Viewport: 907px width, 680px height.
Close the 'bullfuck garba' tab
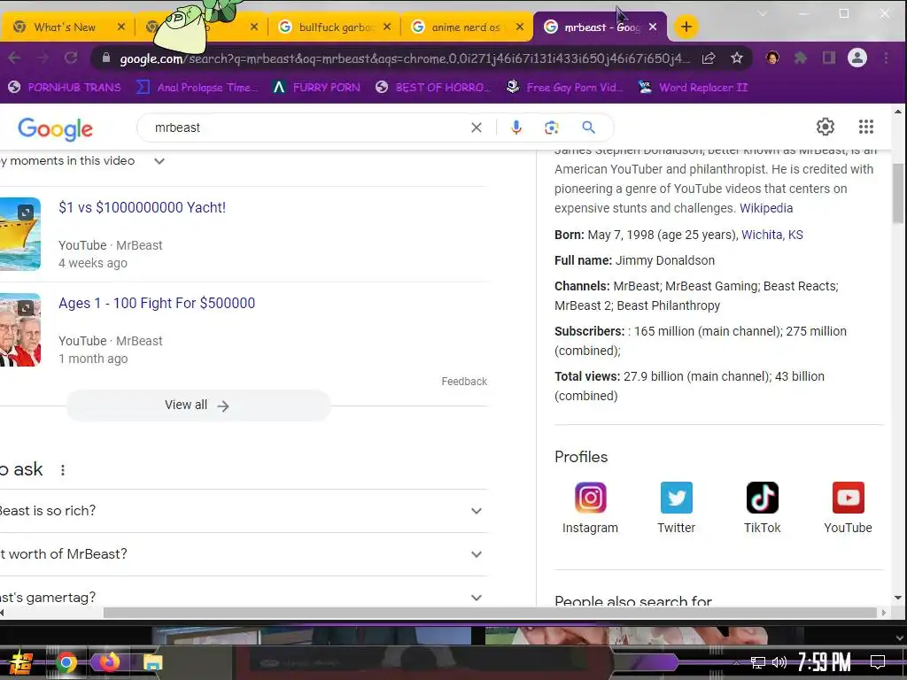(387, 27)
